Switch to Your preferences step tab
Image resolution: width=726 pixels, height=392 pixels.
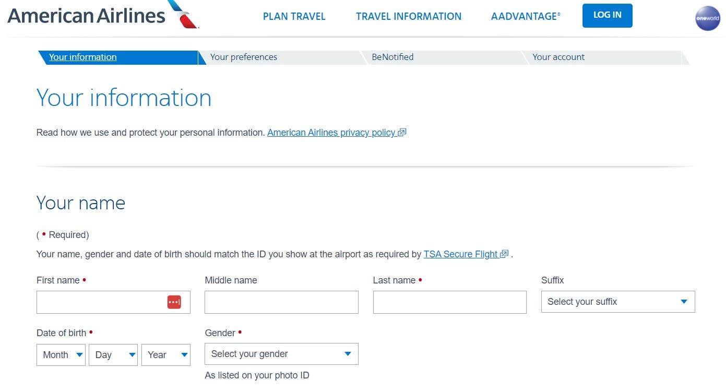coord(244,57)
